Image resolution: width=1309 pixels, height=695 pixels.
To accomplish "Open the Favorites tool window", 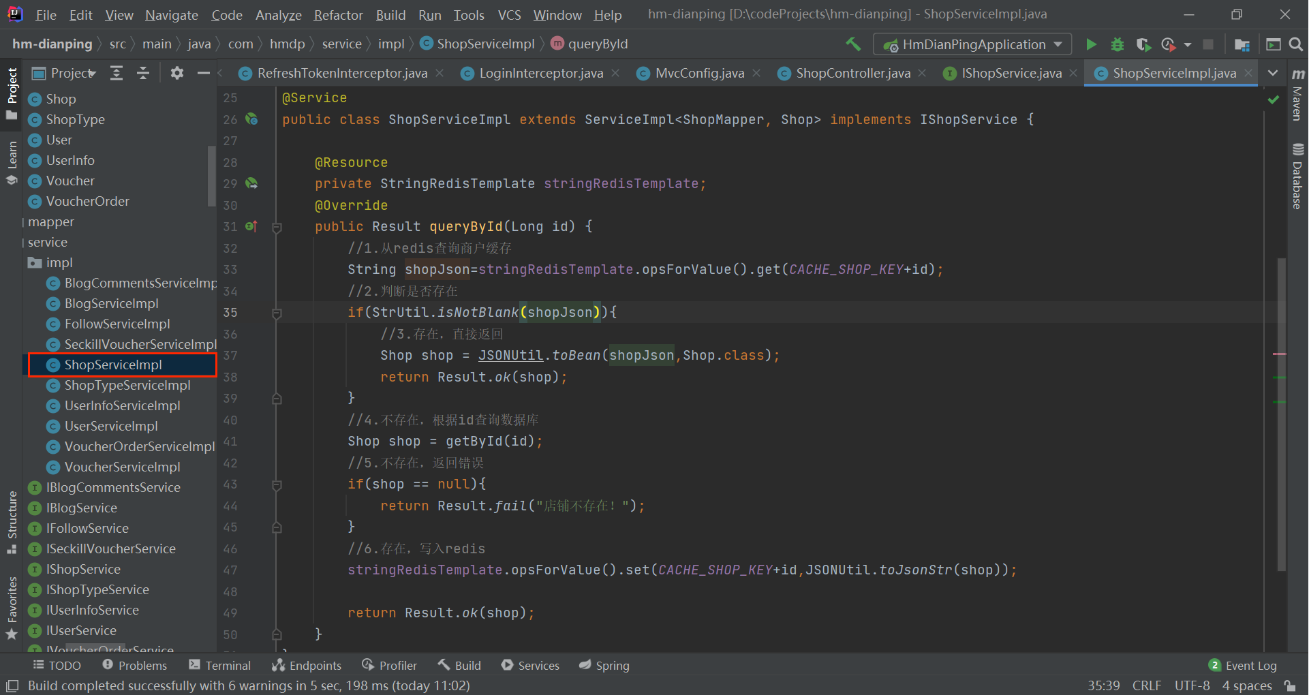I will pyautogui.click(x=12, y=608).
